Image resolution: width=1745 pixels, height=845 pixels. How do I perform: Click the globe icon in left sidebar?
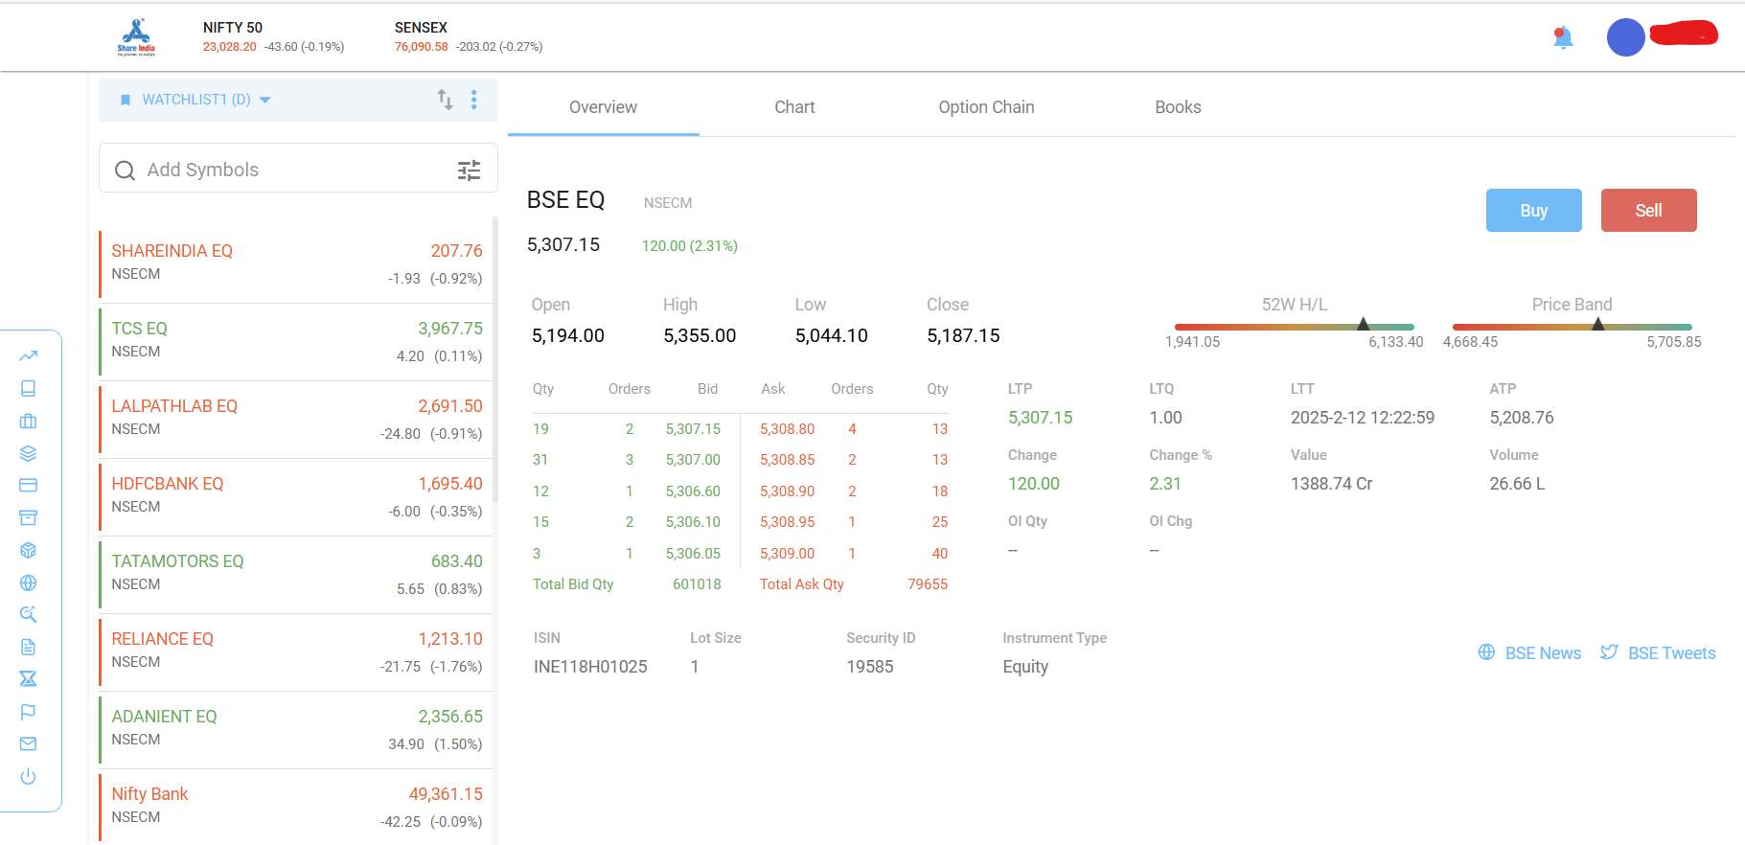[28, 582]
